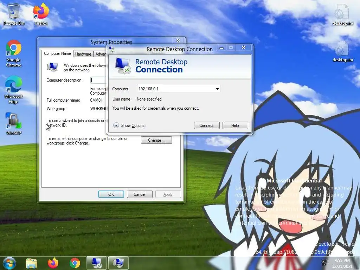
Task: Switch to System Properties taskbar button
Action: [118, 263]
